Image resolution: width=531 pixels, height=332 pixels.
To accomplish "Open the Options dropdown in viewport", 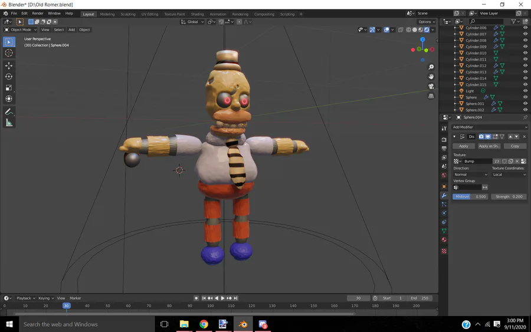I will click(x=427, y=22).
